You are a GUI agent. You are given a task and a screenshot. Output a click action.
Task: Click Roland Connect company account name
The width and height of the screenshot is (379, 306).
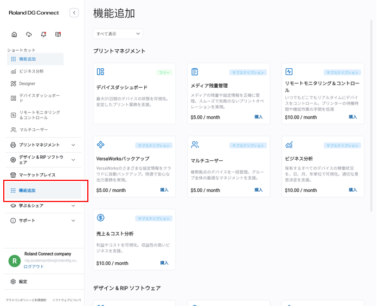[x=48, y=254]
